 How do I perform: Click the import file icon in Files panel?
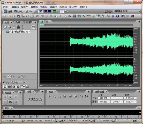[5, 27]
